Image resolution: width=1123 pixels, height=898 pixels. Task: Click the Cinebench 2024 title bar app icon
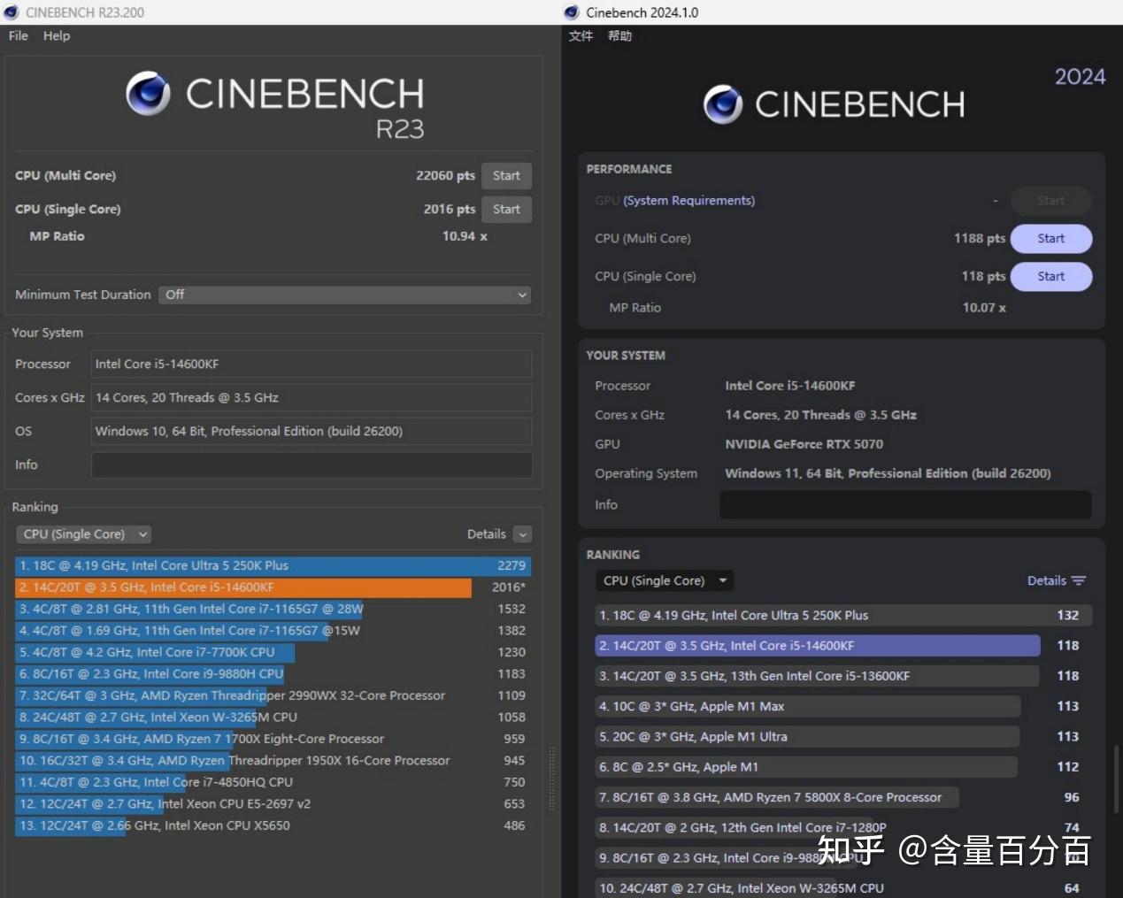point(572,12)
